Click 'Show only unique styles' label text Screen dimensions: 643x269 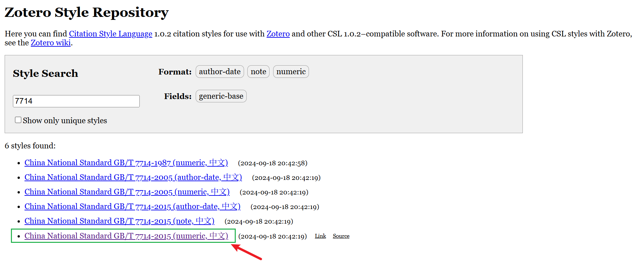[65, 121]
